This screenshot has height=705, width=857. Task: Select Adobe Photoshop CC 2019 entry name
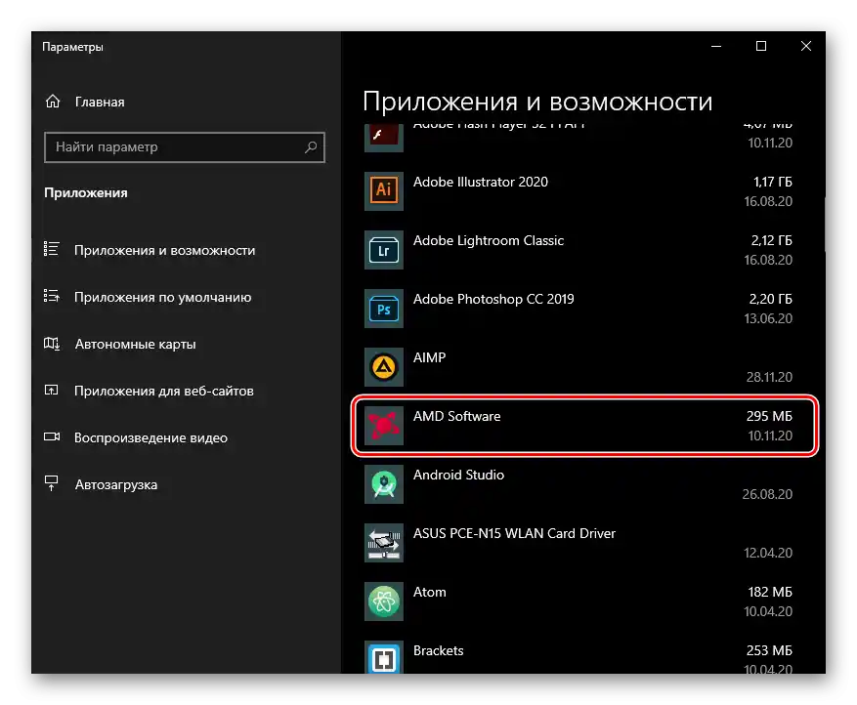coord(493,299)
